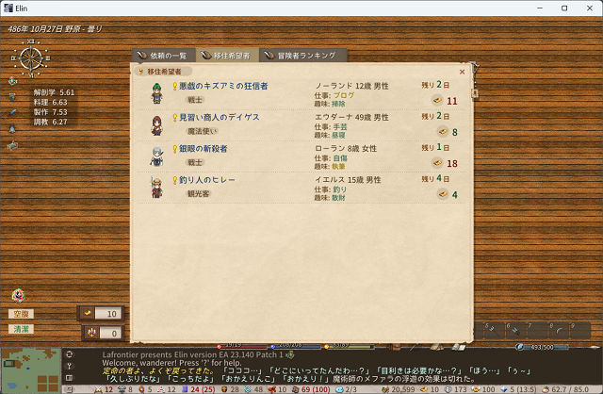Maximize the Elin window
This screenshot has width=603, height=394.
[x=564, y=8]
